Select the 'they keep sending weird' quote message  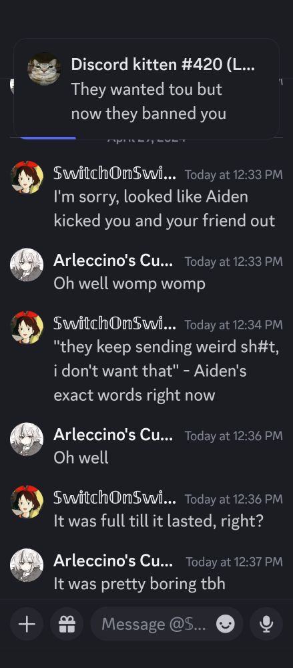click(x=167, y=371)
